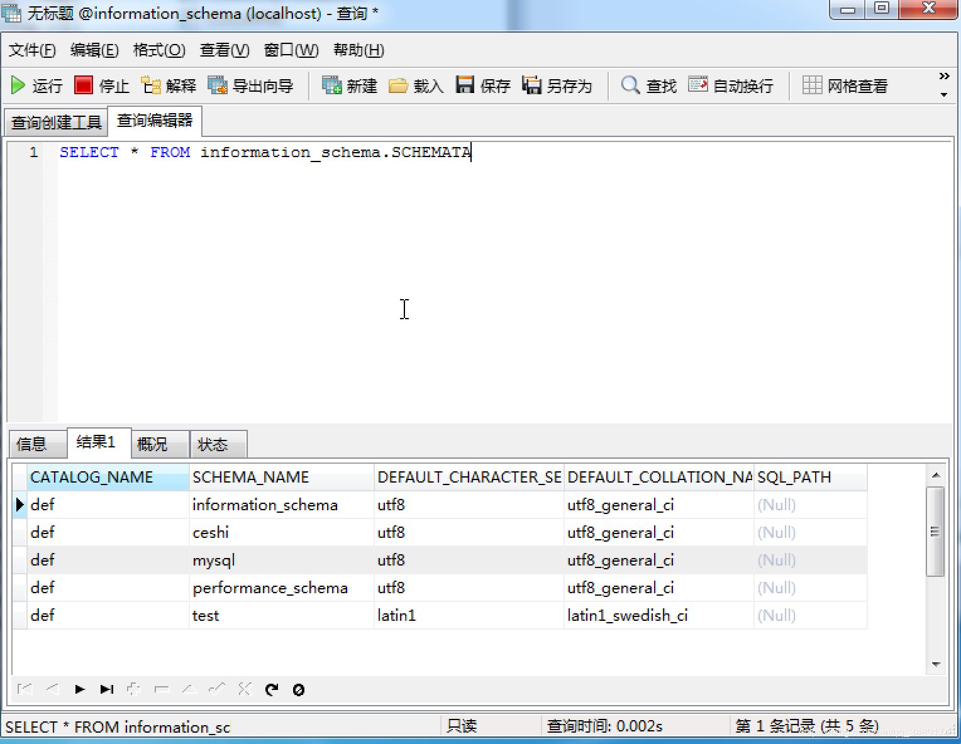Click the result grid vertical scrollbar thumb
Image resolution: width=961 pixels, height=744 pixels.
pyautogui.click(x=936, y=532)
